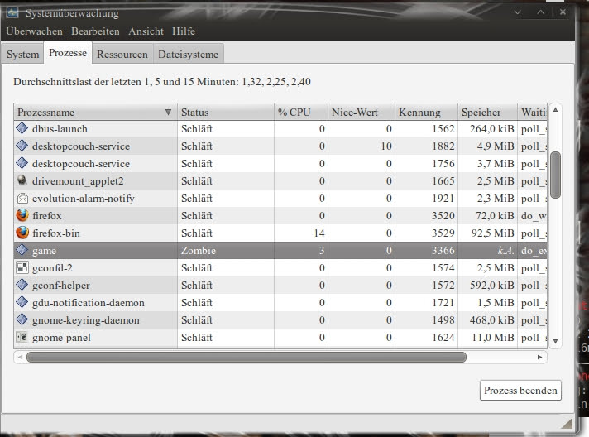Click the zombie game process icon

coord(22,251)
